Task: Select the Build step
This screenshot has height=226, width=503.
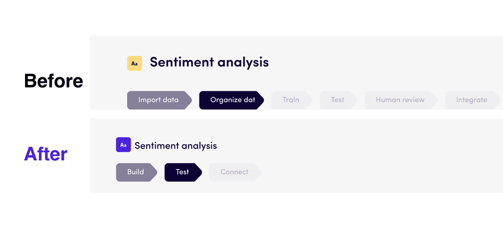Action: coord(135,172)
